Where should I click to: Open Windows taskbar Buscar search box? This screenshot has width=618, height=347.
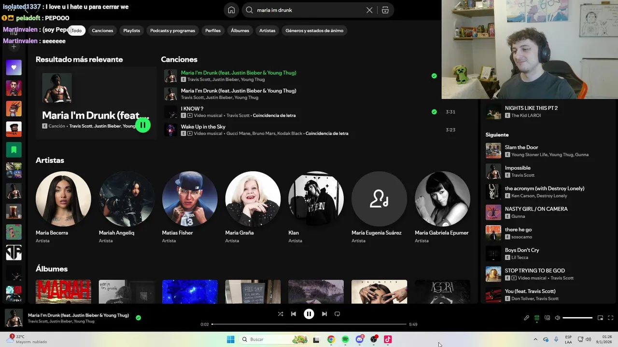tap(274, 339)
